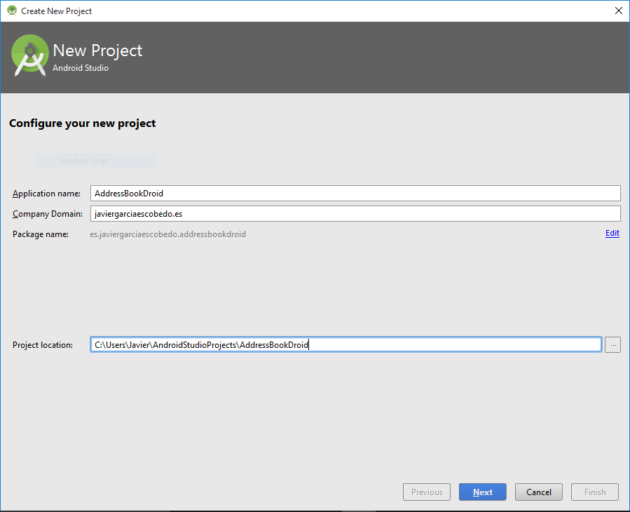Cancel the new project wizard

(x=539, y=492)
